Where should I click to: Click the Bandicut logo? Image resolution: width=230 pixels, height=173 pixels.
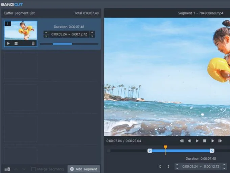point(12,4)
